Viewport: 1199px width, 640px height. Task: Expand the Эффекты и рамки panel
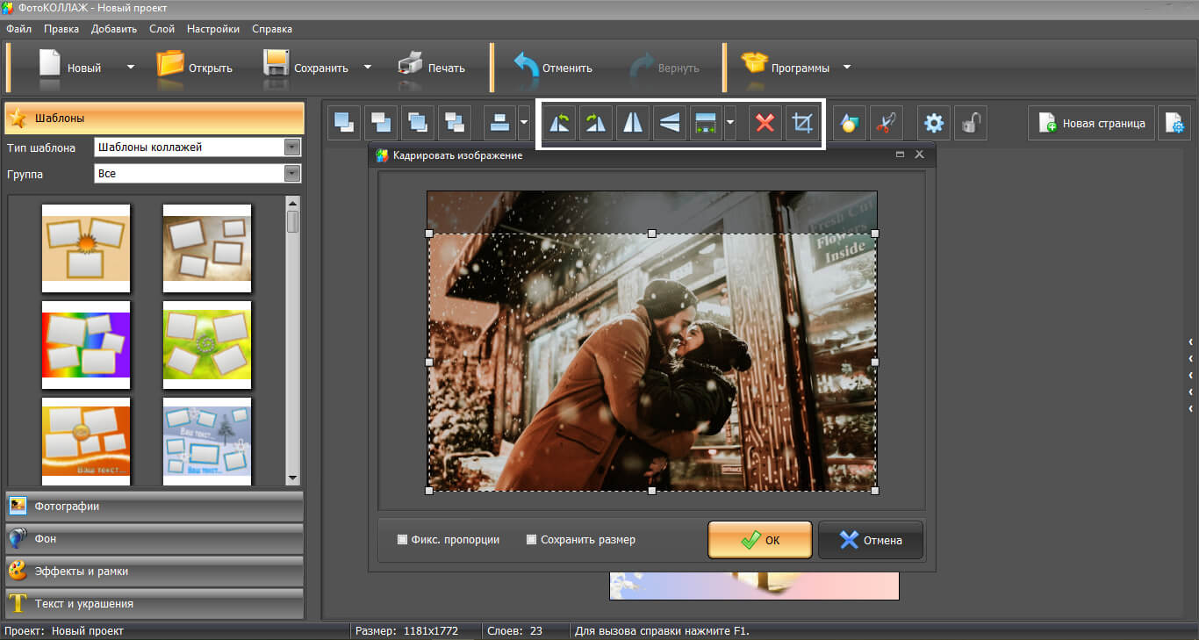tap(154, 572)
